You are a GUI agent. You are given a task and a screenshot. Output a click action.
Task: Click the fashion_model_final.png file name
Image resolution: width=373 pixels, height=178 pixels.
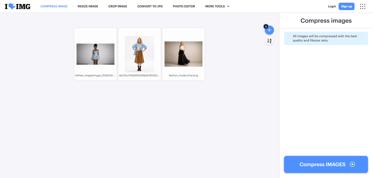183,75
